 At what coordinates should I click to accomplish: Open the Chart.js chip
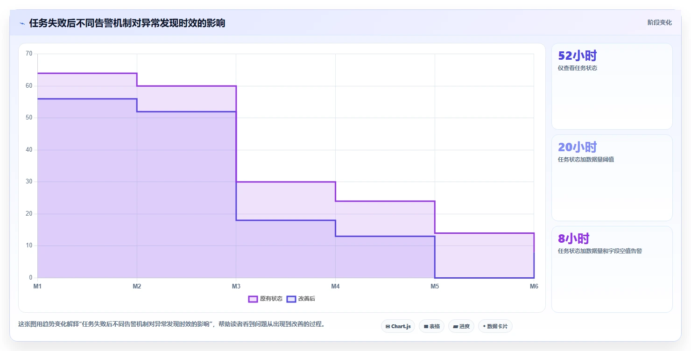point(398,326)
